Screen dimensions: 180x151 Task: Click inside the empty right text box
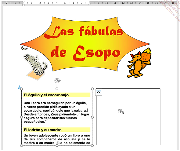point(128,117)
